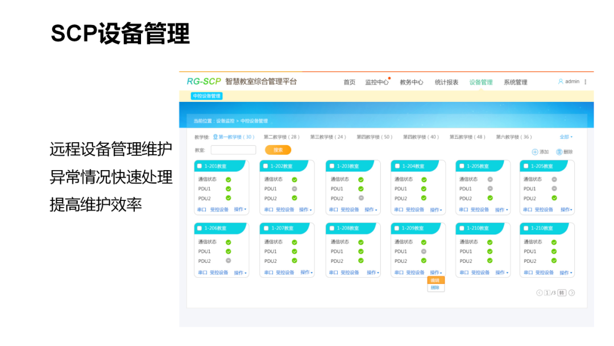Click 1-202教室 PDU1 grey offline icon

[x=294, y=189]
